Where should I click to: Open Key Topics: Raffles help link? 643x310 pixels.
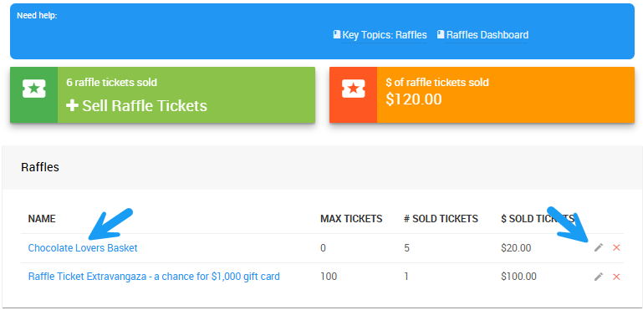coord(385,35)
